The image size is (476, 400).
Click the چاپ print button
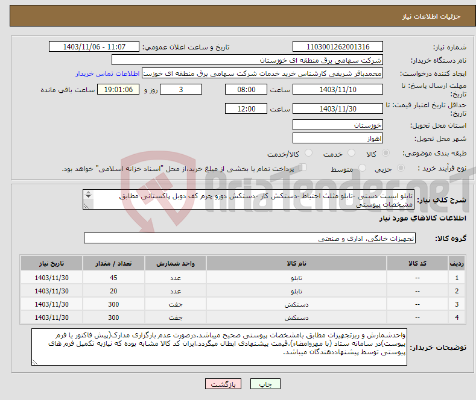point(265,384)
